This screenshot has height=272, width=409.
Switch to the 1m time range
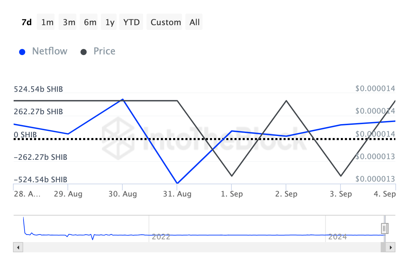coord(47,22)
